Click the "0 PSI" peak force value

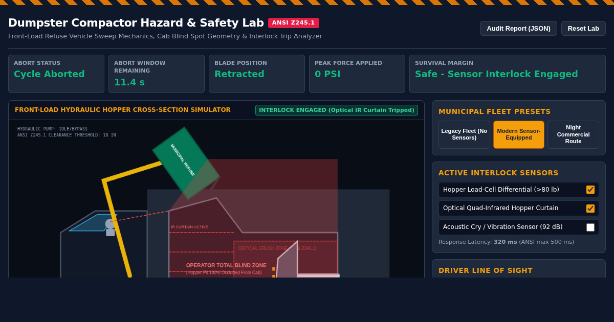coord(327,74)
